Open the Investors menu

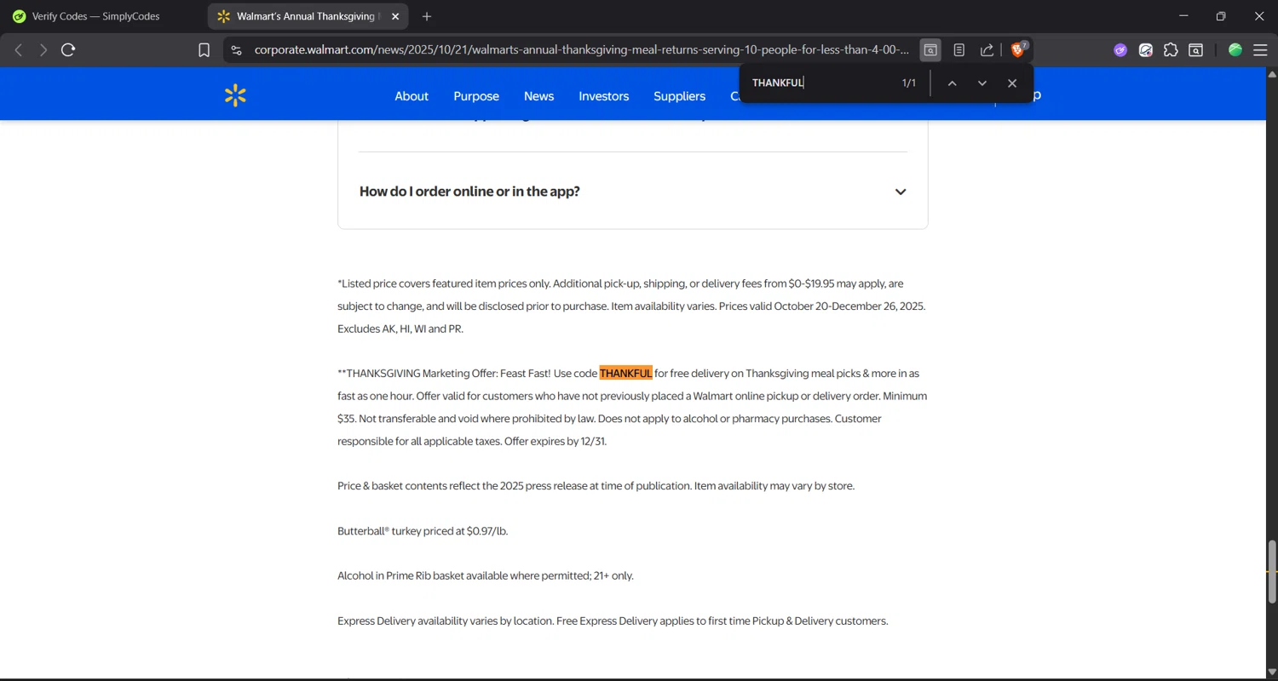(604, 96)
